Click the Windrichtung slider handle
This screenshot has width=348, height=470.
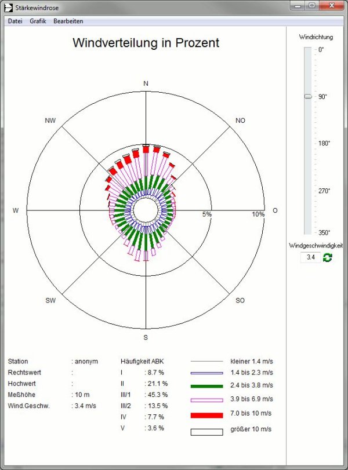(308, 96)
